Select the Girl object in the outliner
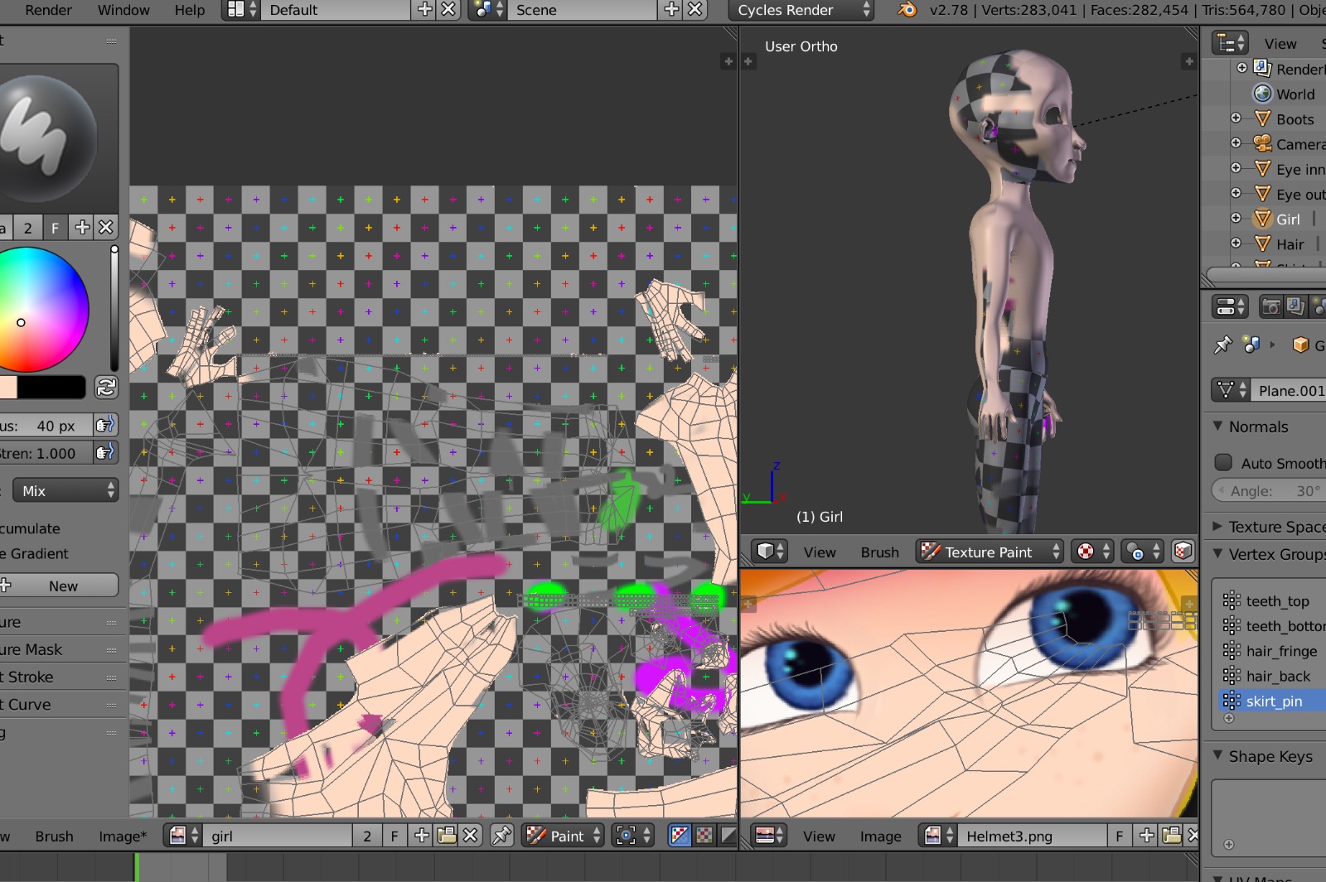1326x882 pixels. click(x=1287, y=219)
